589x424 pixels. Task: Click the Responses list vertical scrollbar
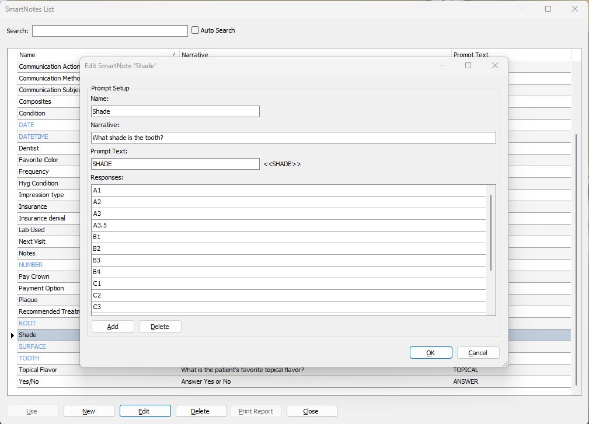tap(491, 233)
